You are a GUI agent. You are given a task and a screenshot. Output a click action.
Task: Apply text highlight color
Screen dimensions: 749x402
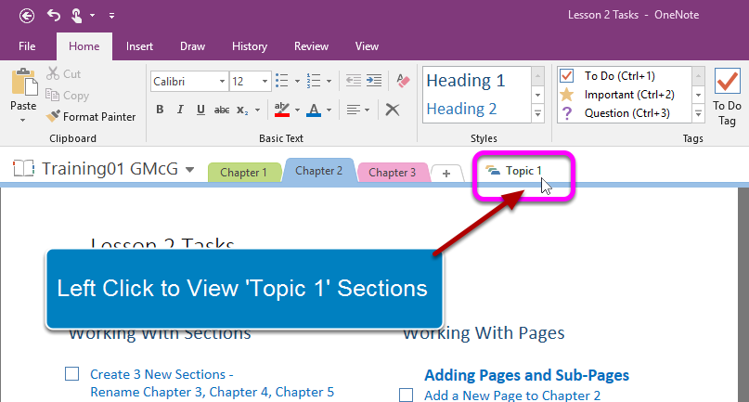282,110
